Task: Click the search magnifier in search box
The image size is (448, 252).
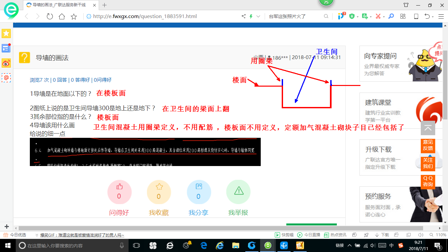Action: (x=326, y=16)
